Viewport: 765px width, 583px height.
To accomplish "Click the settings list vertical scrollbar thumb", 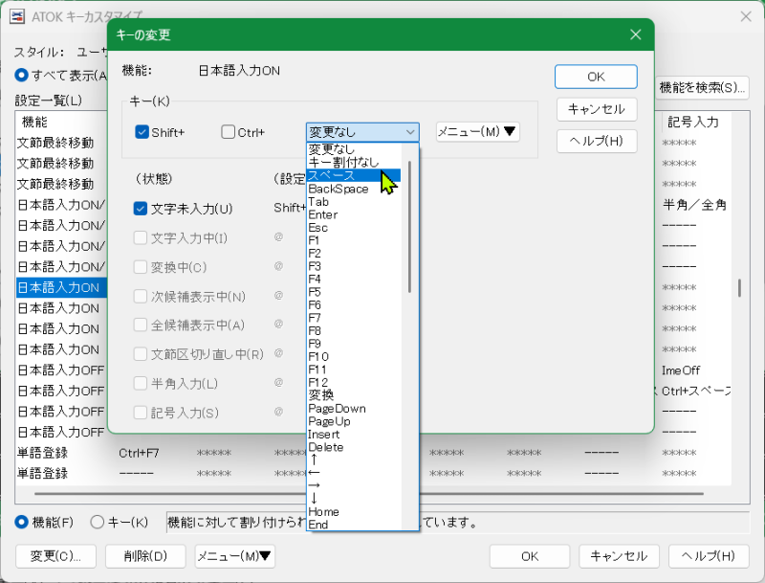I will (x=739, y=288).
